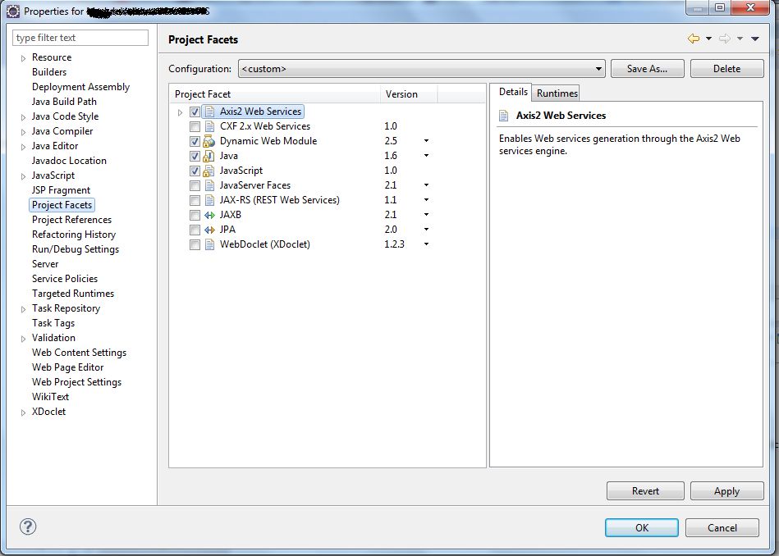Image resolution: width=779 pixels, height=556 pixels.
Task: Click the Java facet icon
Action: pos(209,156)
